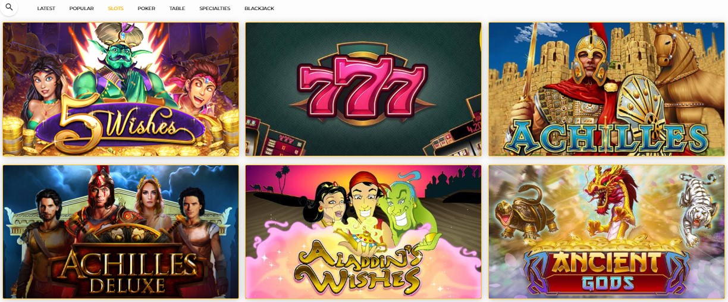Go to the Poker category
The width and height of the screenshot is (728, 302).
pyautogui.click(x=146, y=9)
